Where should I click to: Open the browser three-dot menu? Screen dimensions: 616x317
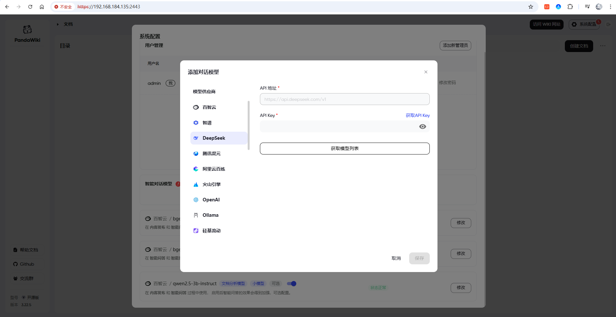611,7
